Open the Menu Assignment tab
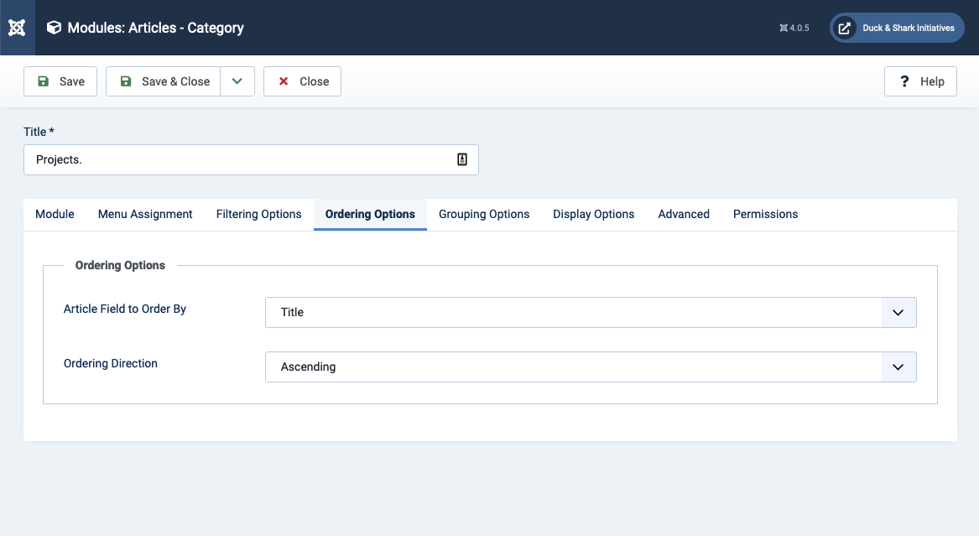 pyautogui.click(x=145, y=214)
